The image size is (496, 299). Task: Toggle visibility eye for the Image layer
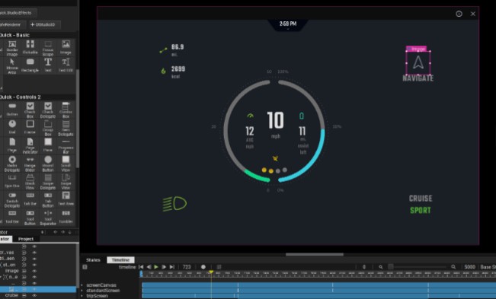(34, 271)
